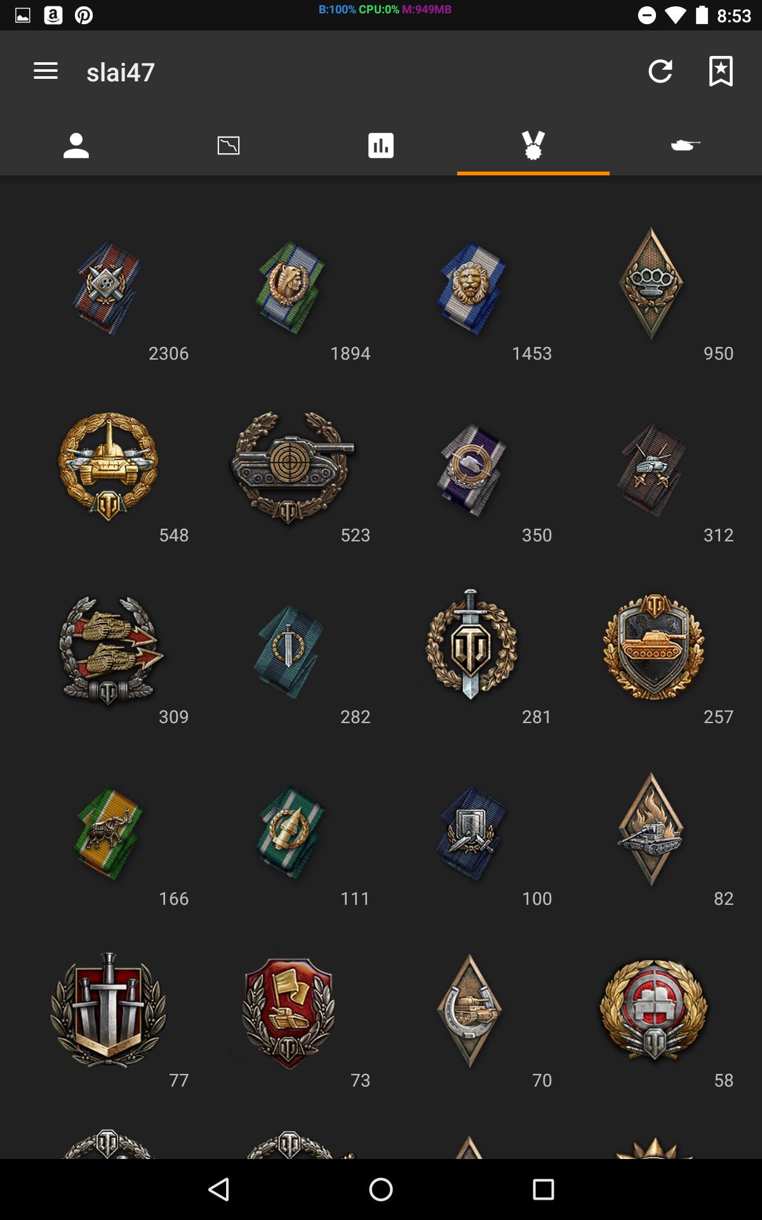Viewport: 762px width, 1220px height.
Task: Tap the refresh icon in toolbar
Action: click(660, 71)
